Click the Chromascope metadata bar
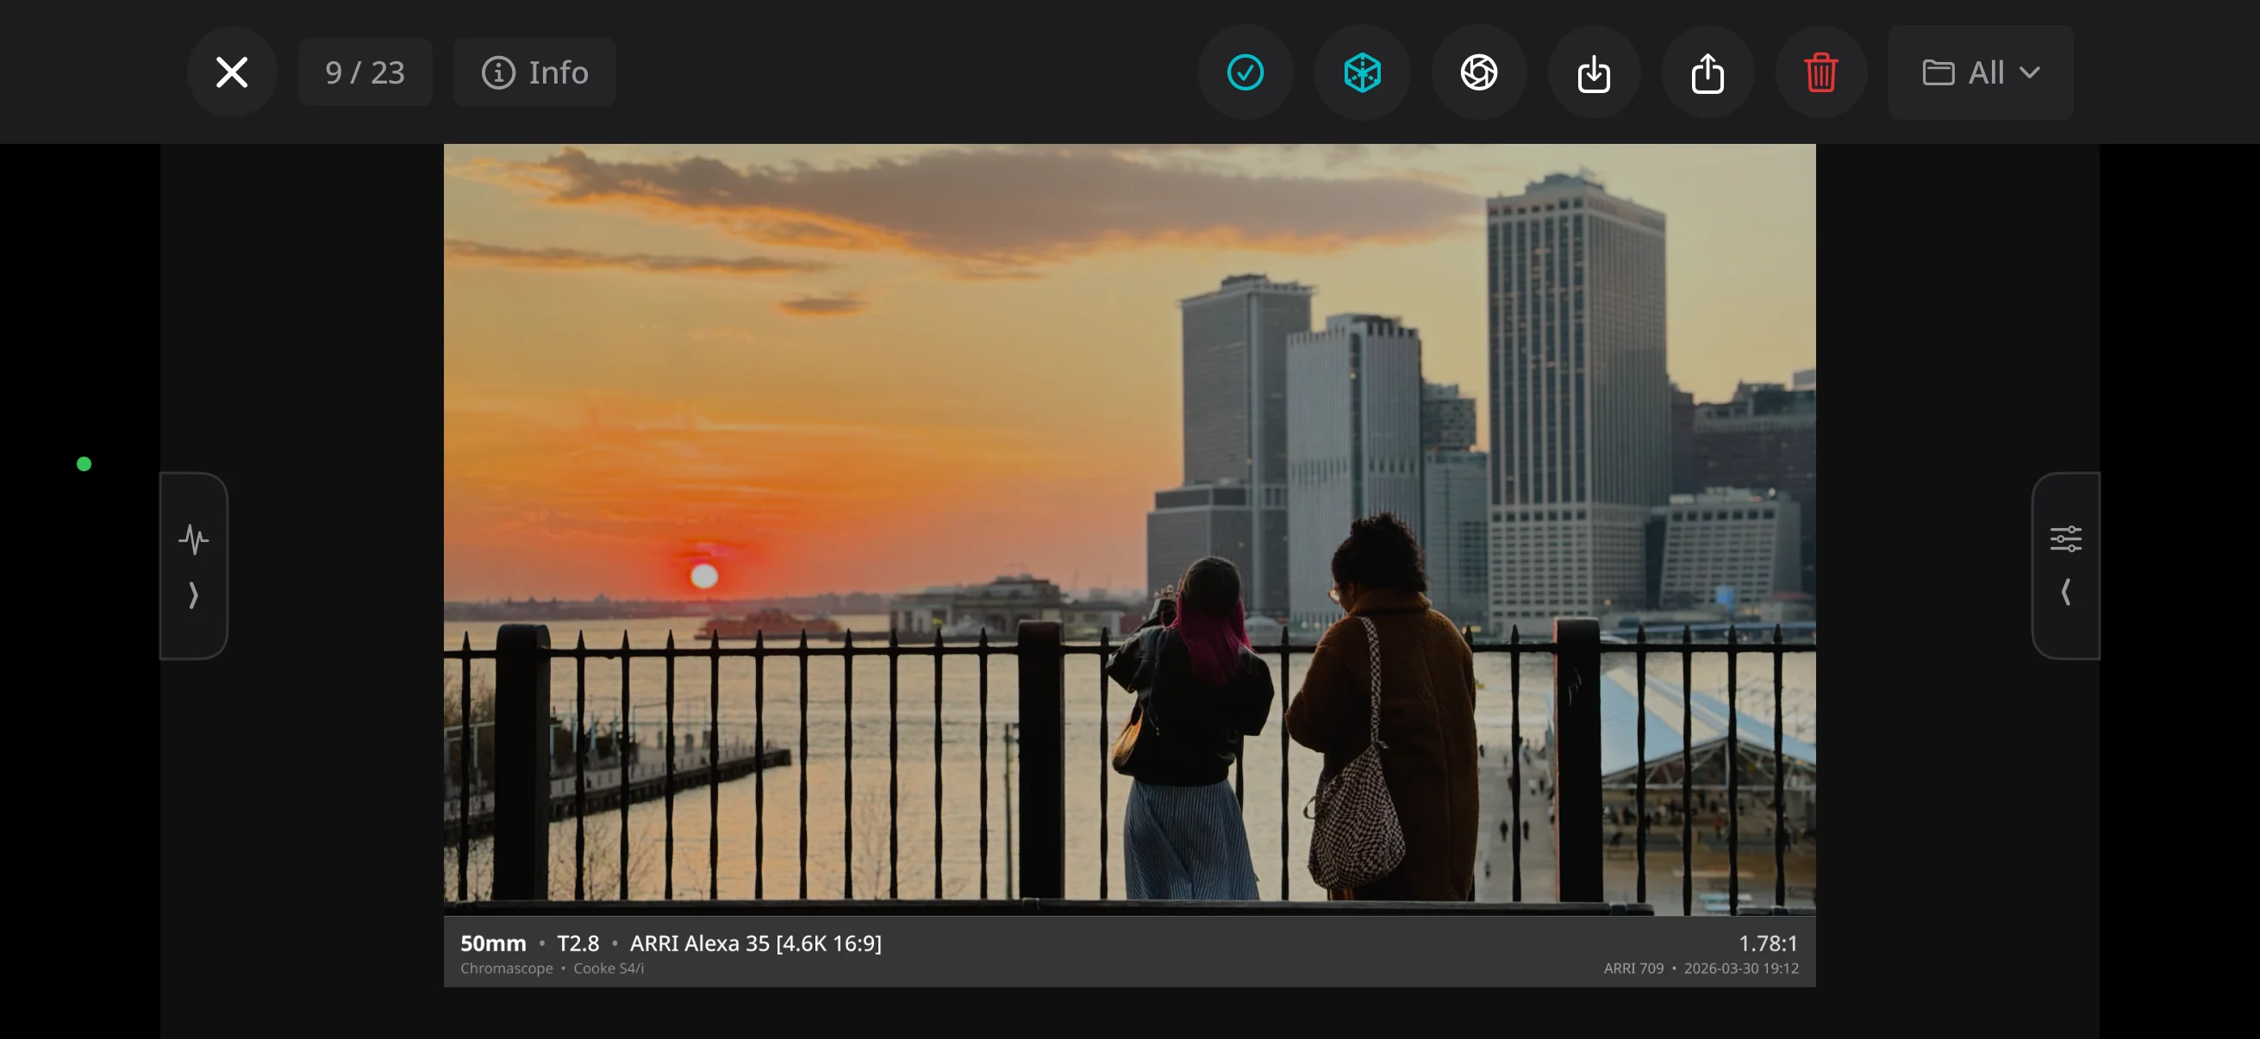Viewport: 2260px width, 1039px height. [506, 968]
